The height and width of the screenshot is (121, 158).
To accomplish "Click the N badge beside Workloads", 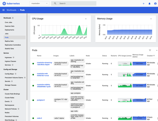I will pos(13,18).
